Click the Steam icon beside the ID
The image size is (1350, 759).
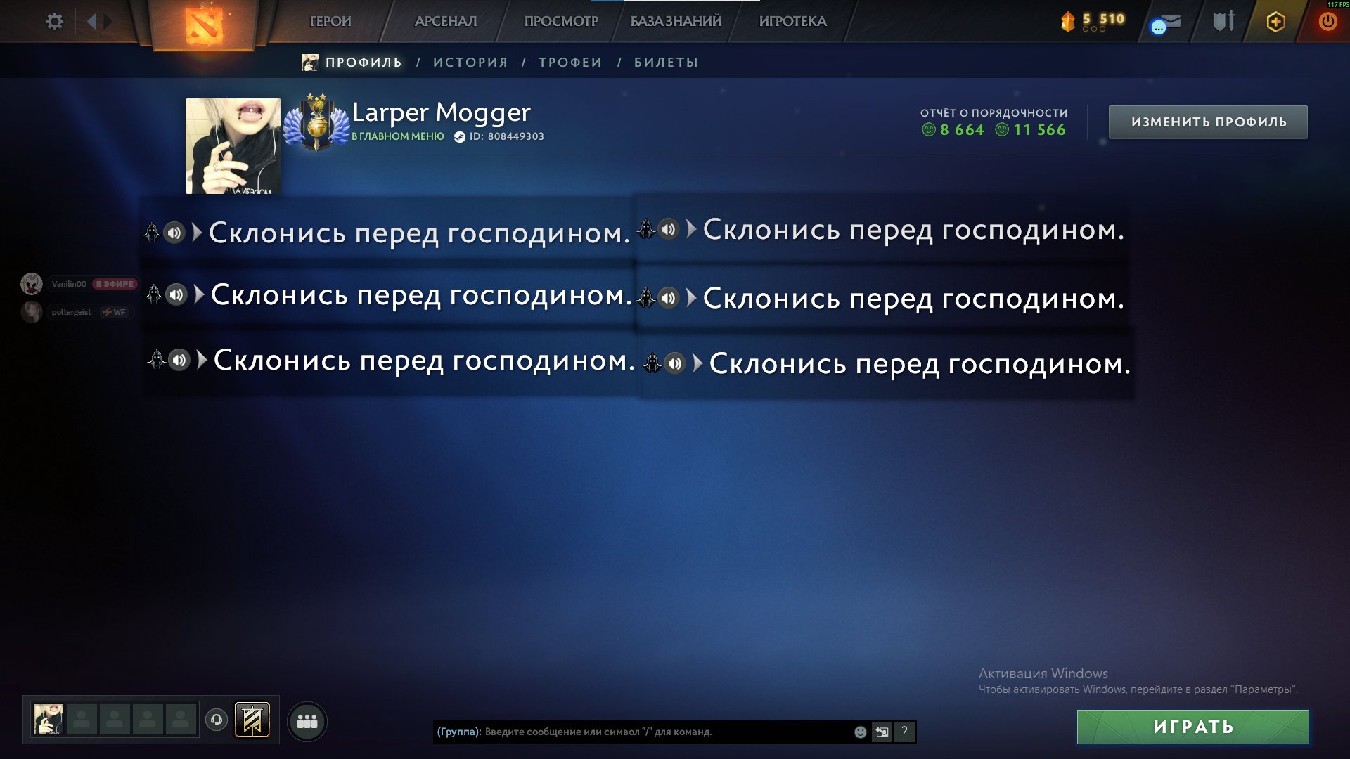click(x=459, y=137)
